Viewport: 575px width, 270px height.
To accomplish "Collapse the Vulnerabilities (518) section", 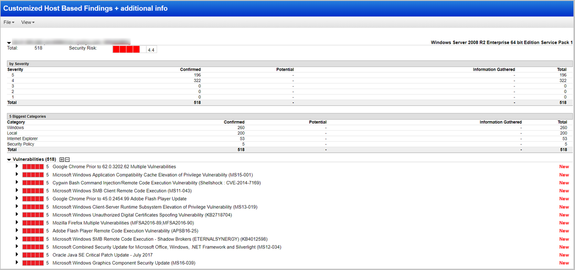I will coord(9,159).
